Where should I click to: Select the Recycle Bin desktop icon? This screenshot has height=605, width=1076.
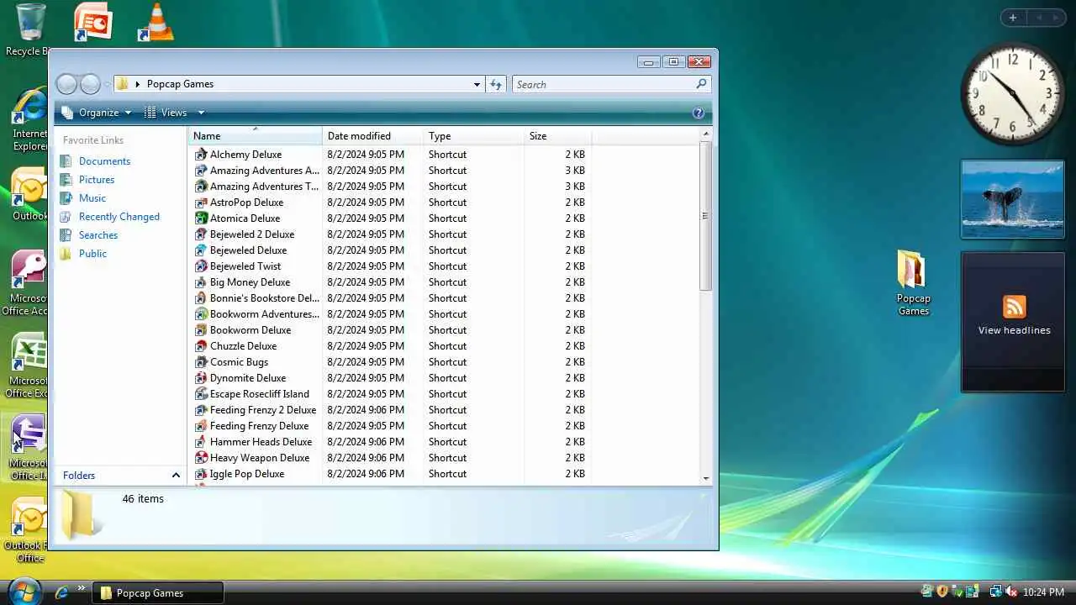click(29, 29)
